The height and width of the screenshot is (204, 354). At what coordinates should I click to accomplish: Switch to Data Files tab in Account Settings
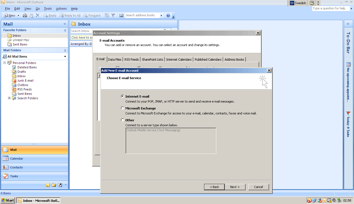point(115,60)
